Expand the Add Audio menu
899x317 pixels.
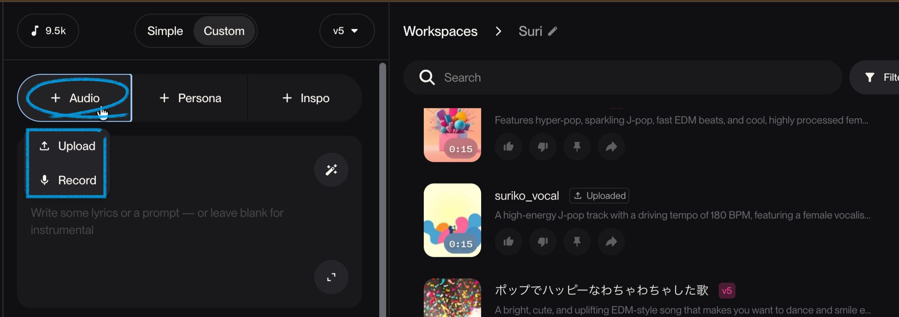pyautogui.click(x=75, y=98)
